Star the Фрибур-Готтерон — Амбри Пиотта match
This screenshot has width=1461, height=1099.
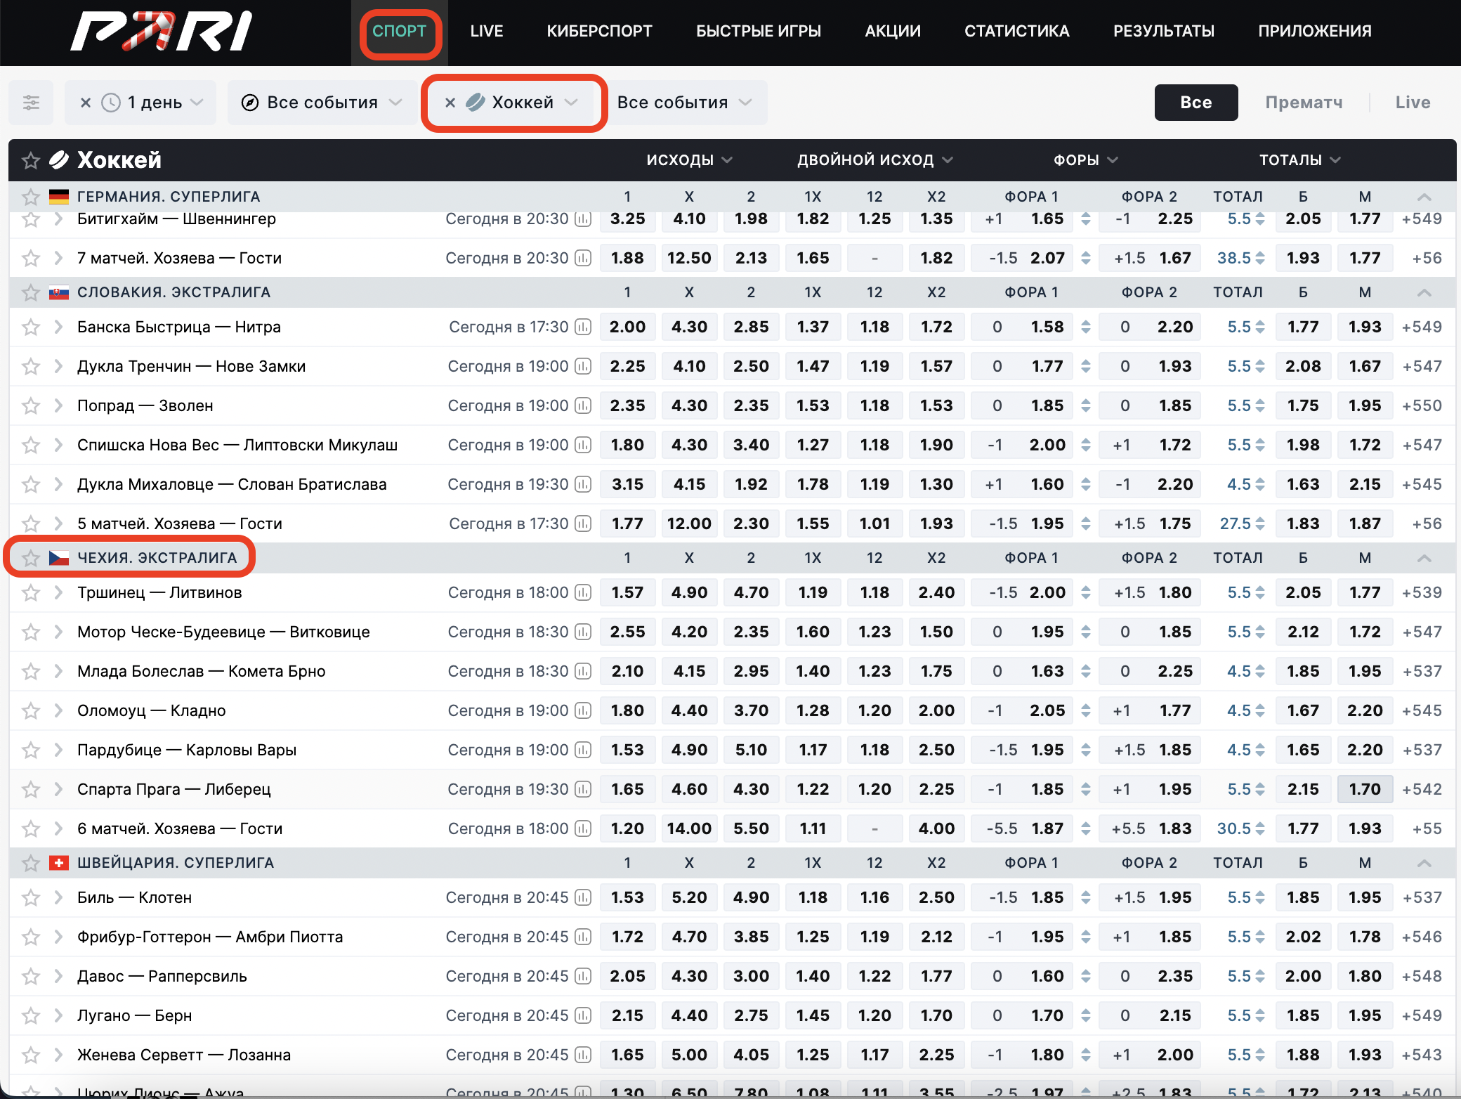coord(31,937)
